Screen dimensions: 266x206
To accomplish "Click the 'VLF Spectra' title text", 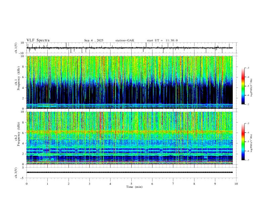I will 38,40.
